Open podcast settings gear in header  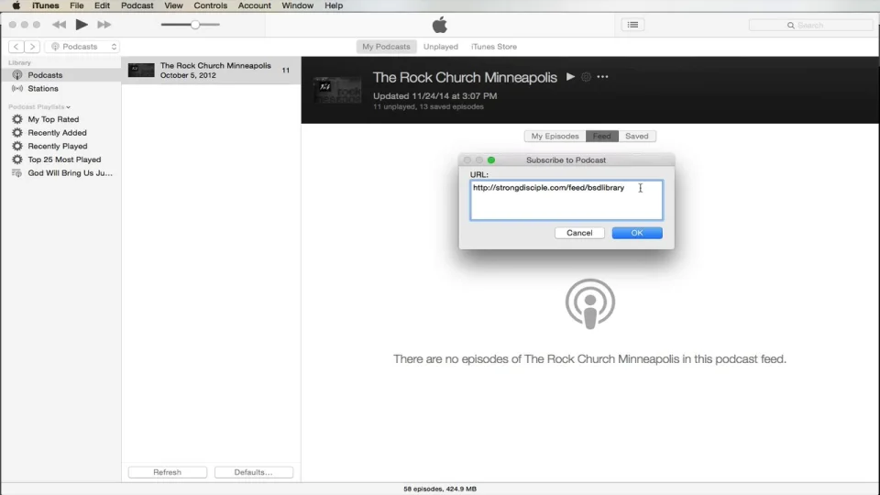[586, 77]
